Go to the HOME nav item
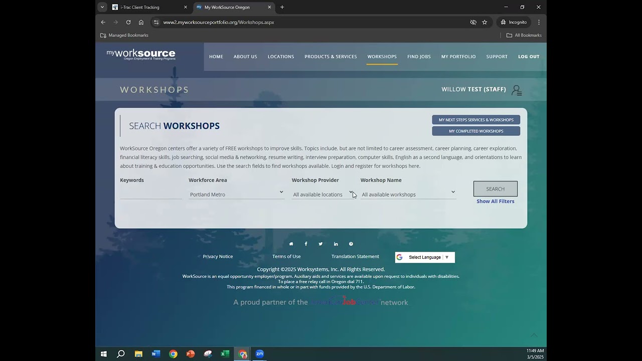Viewport: 642px width, 361px height. coord(216,57)
